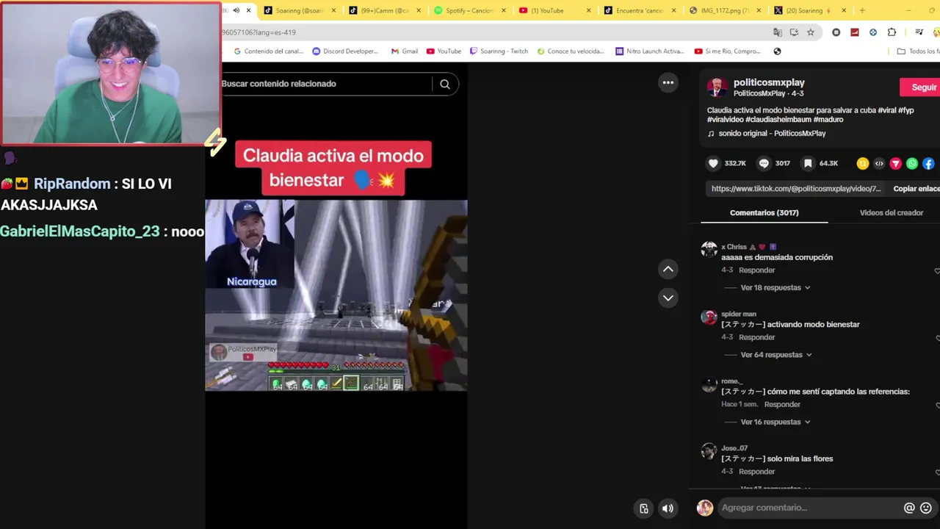This screenshot has width=940, height=529.
Task: Mute the current tab's audio icon
Action: tap(236, 10)
